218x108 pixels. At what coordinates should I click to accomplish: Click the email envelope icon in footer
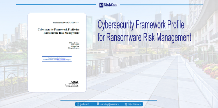pos(98,104)
